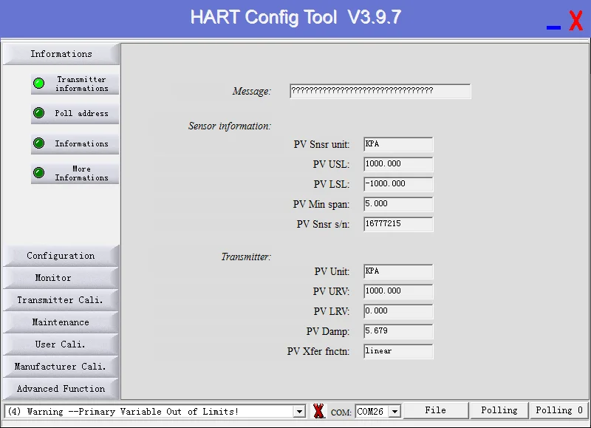Screen dimensions: 591x428
Task: Select the PV URV input field
Action: tap(398, 291)
